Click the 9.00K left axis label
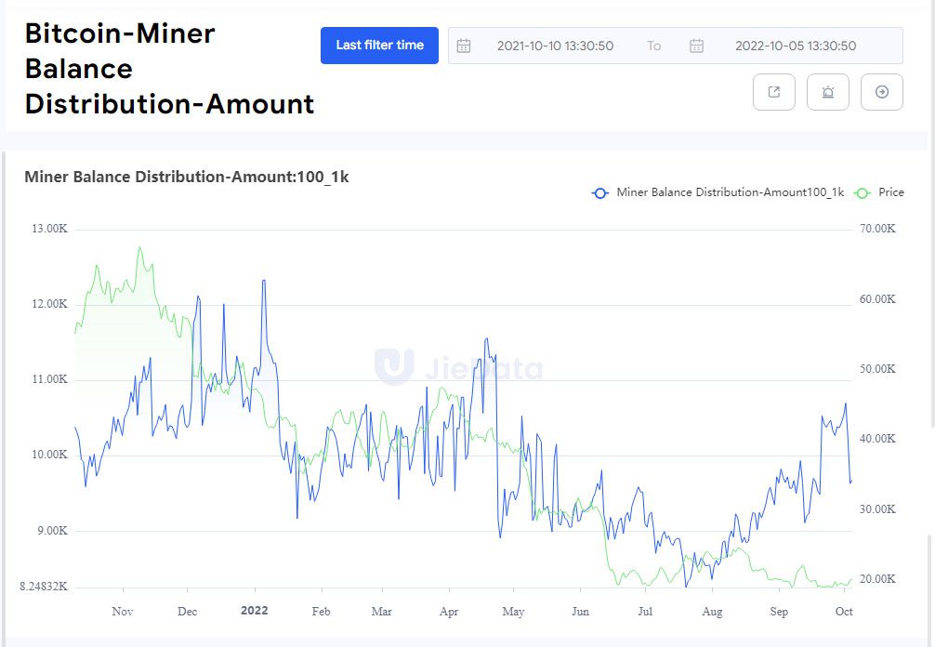The image size is (935, 647). [52, 530]
